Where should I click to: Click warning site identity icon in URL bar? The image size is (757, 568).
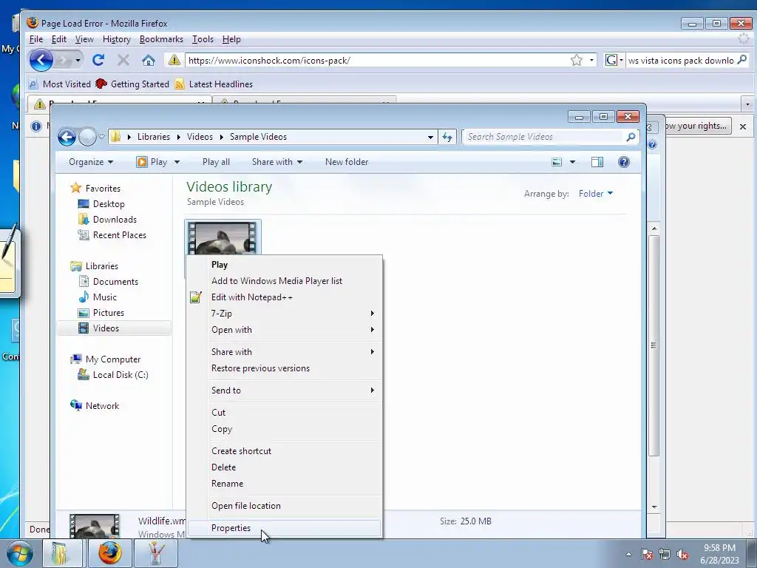pos(174,60)
